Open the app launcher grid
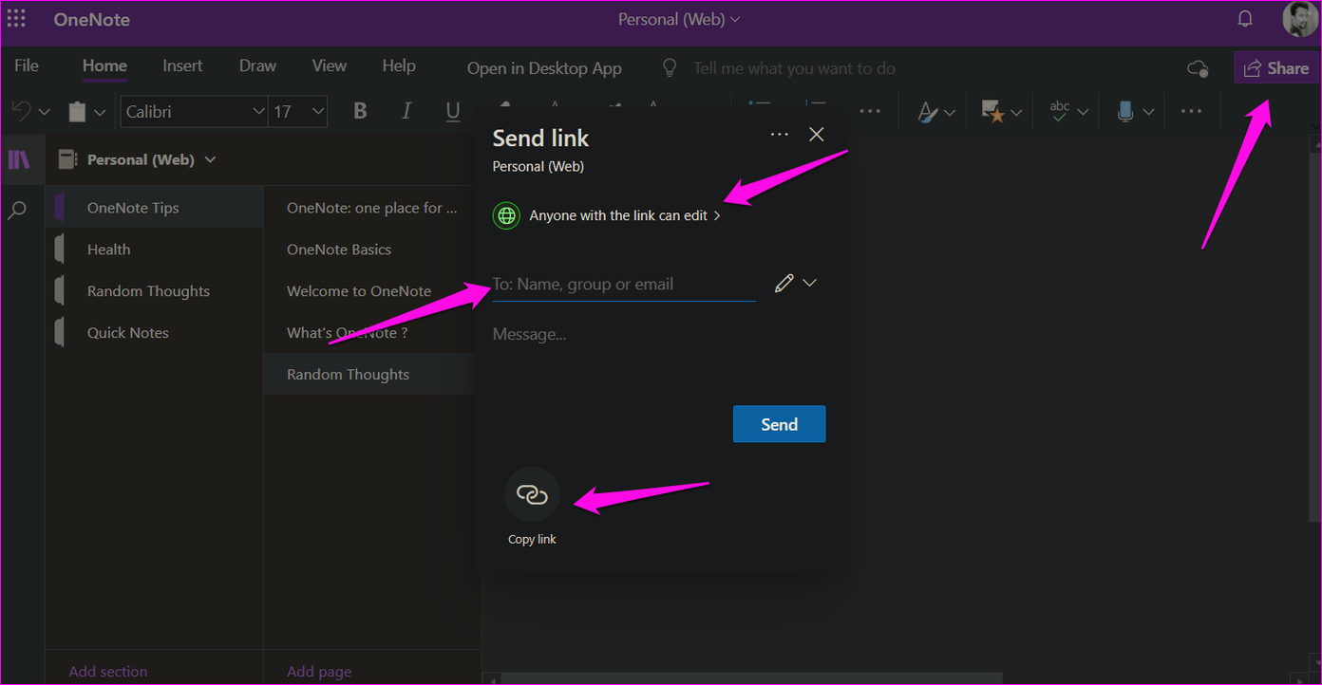 point(17,19)
